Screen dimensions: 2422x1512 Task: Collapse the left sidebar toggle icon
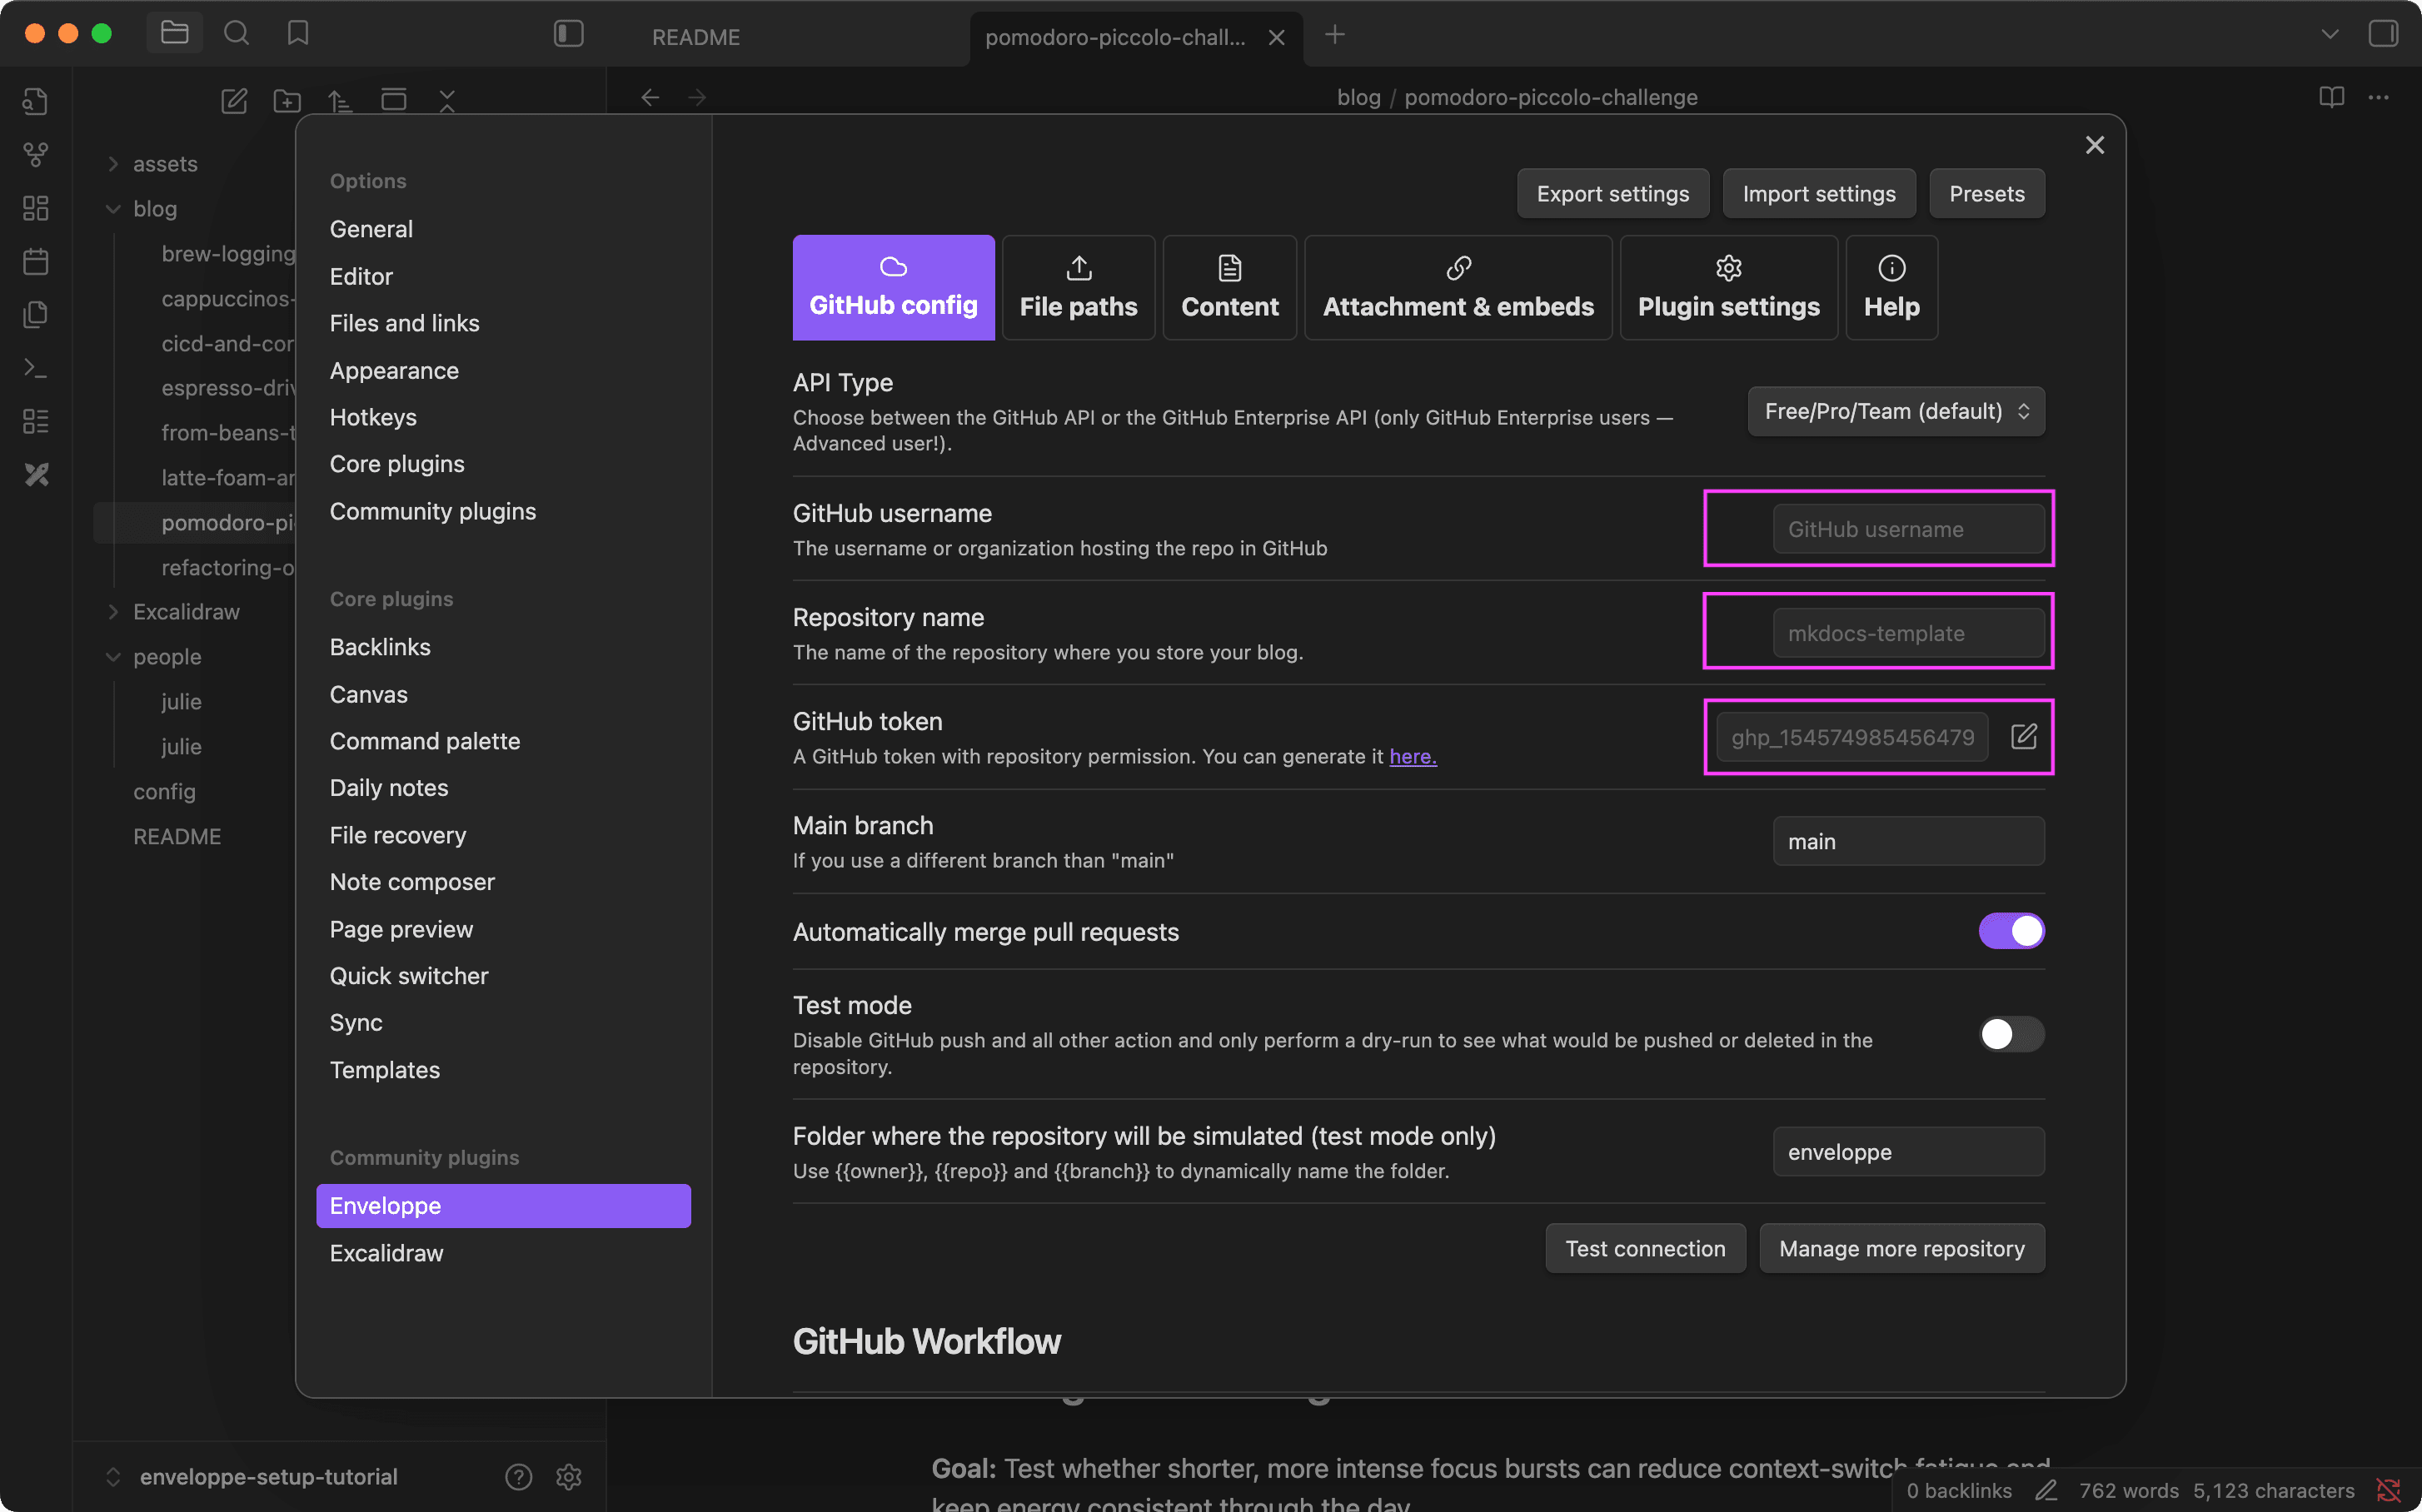point(568,34)
